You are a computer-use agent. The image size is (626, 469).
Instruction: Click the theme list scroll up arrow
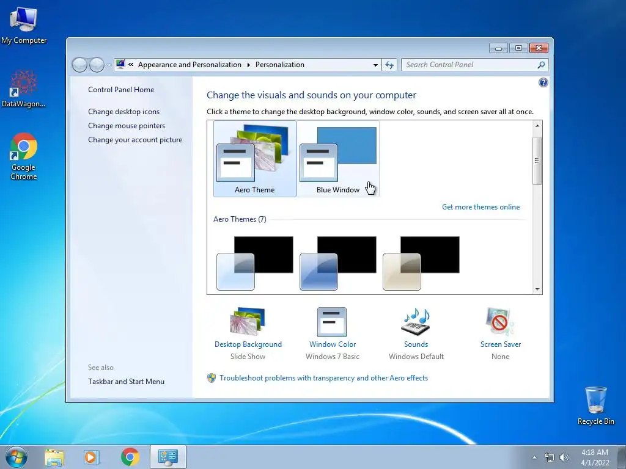[537, 126]
